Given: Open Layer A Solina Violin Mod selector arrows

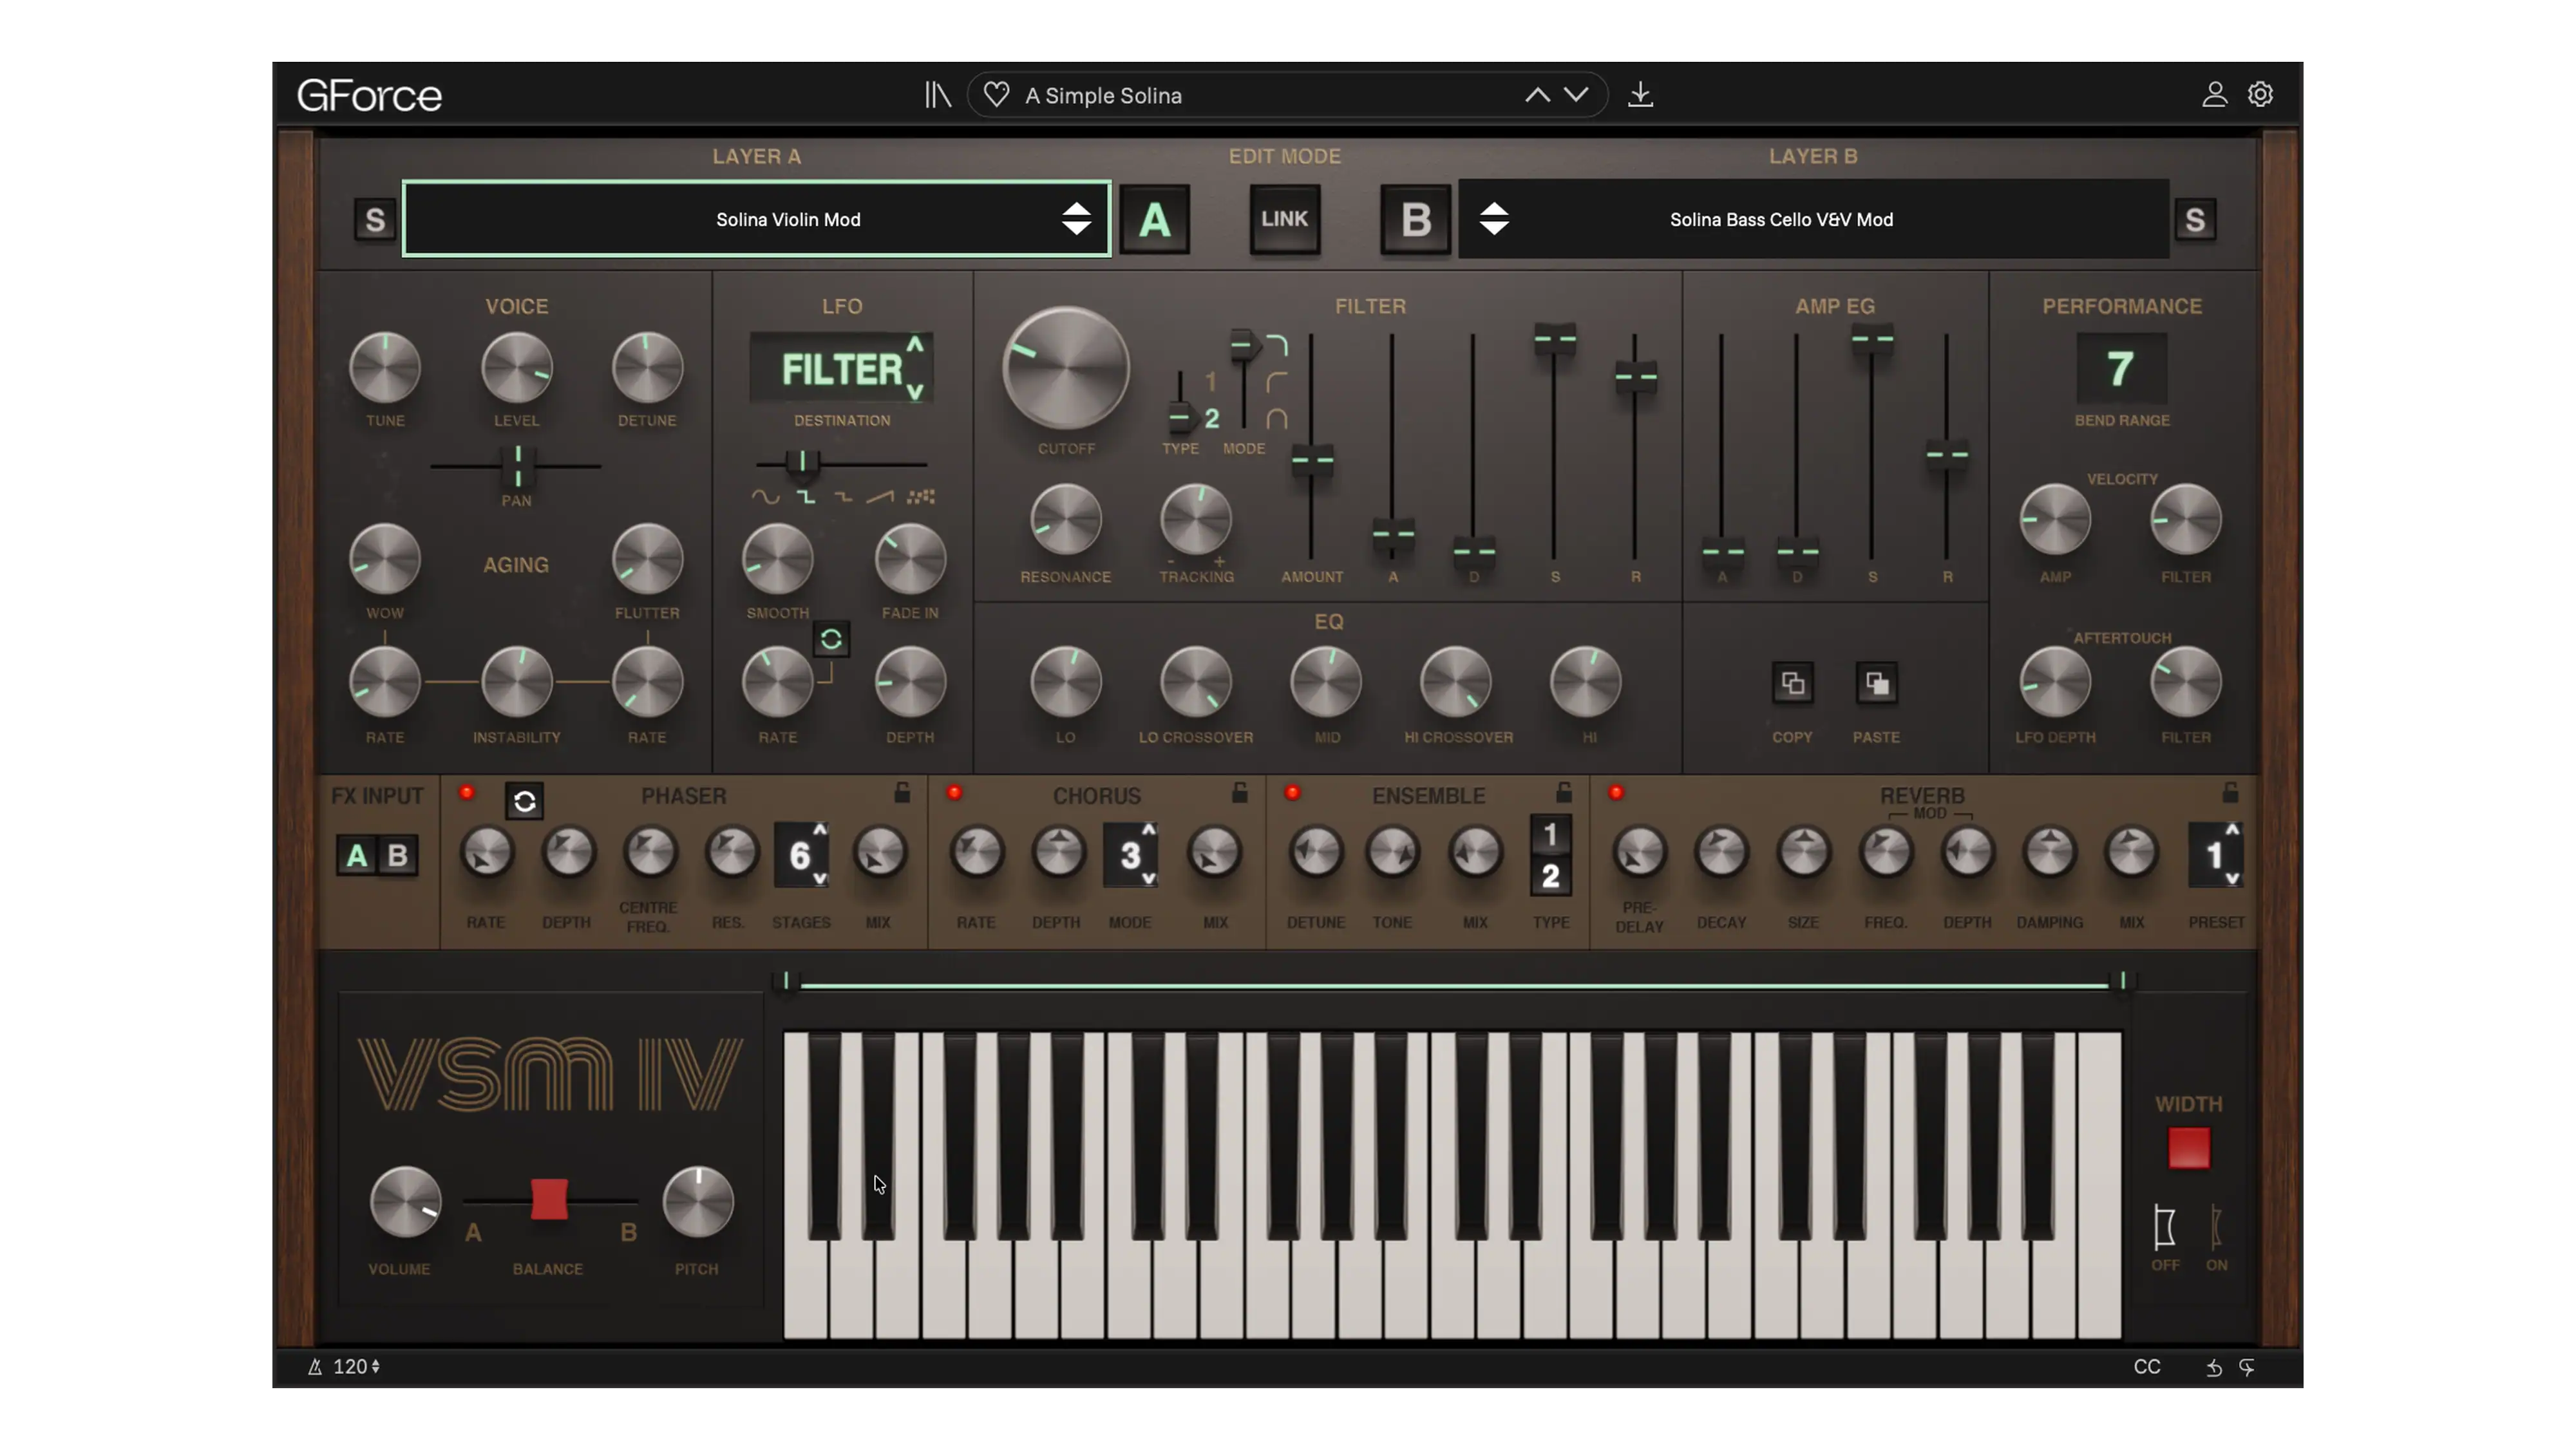Looking at the screenshot, I should (1076, 219).
